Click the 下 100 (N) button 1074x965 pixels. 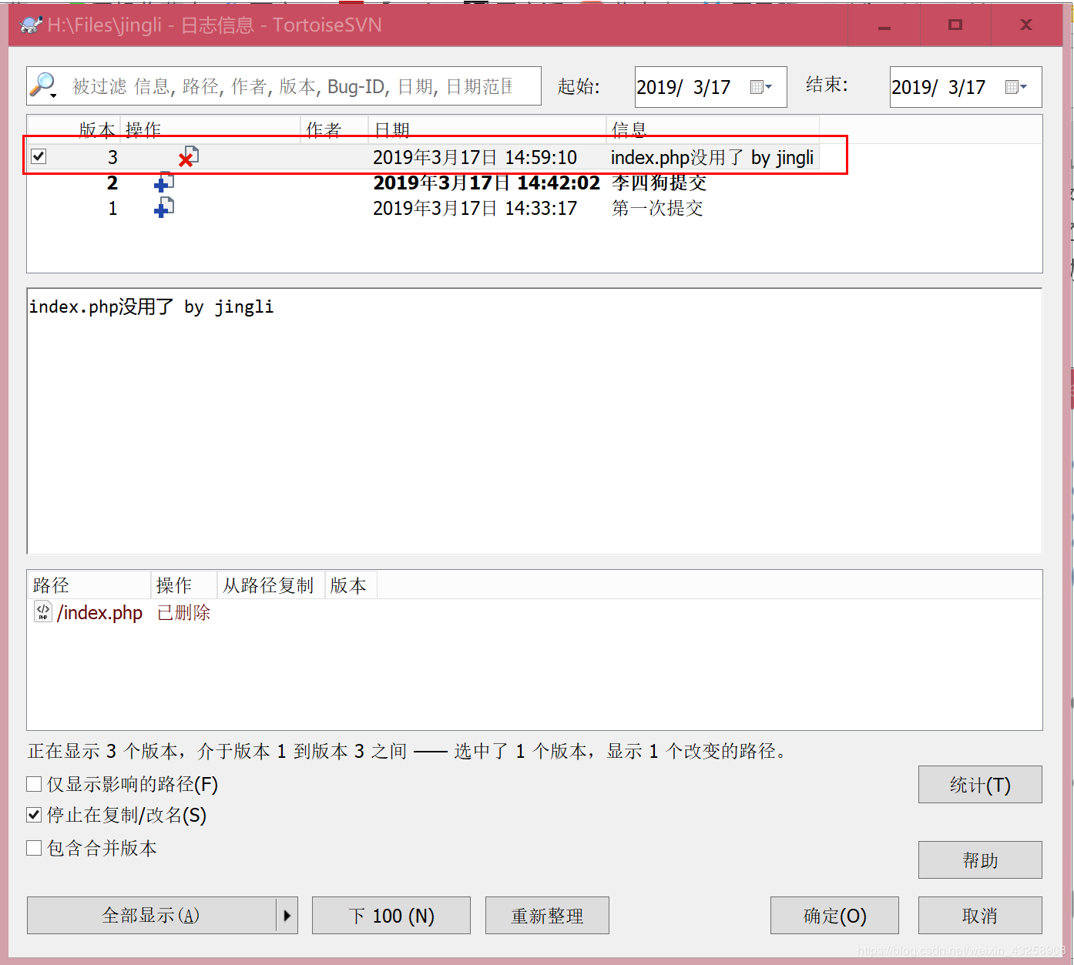point(391,916)
